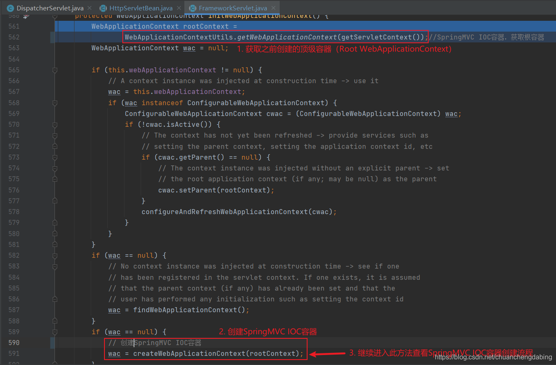This screenshot has width=556, height=365.
Task: Click the DispatcherServlet.java class file icon
Action: [10, 8]
